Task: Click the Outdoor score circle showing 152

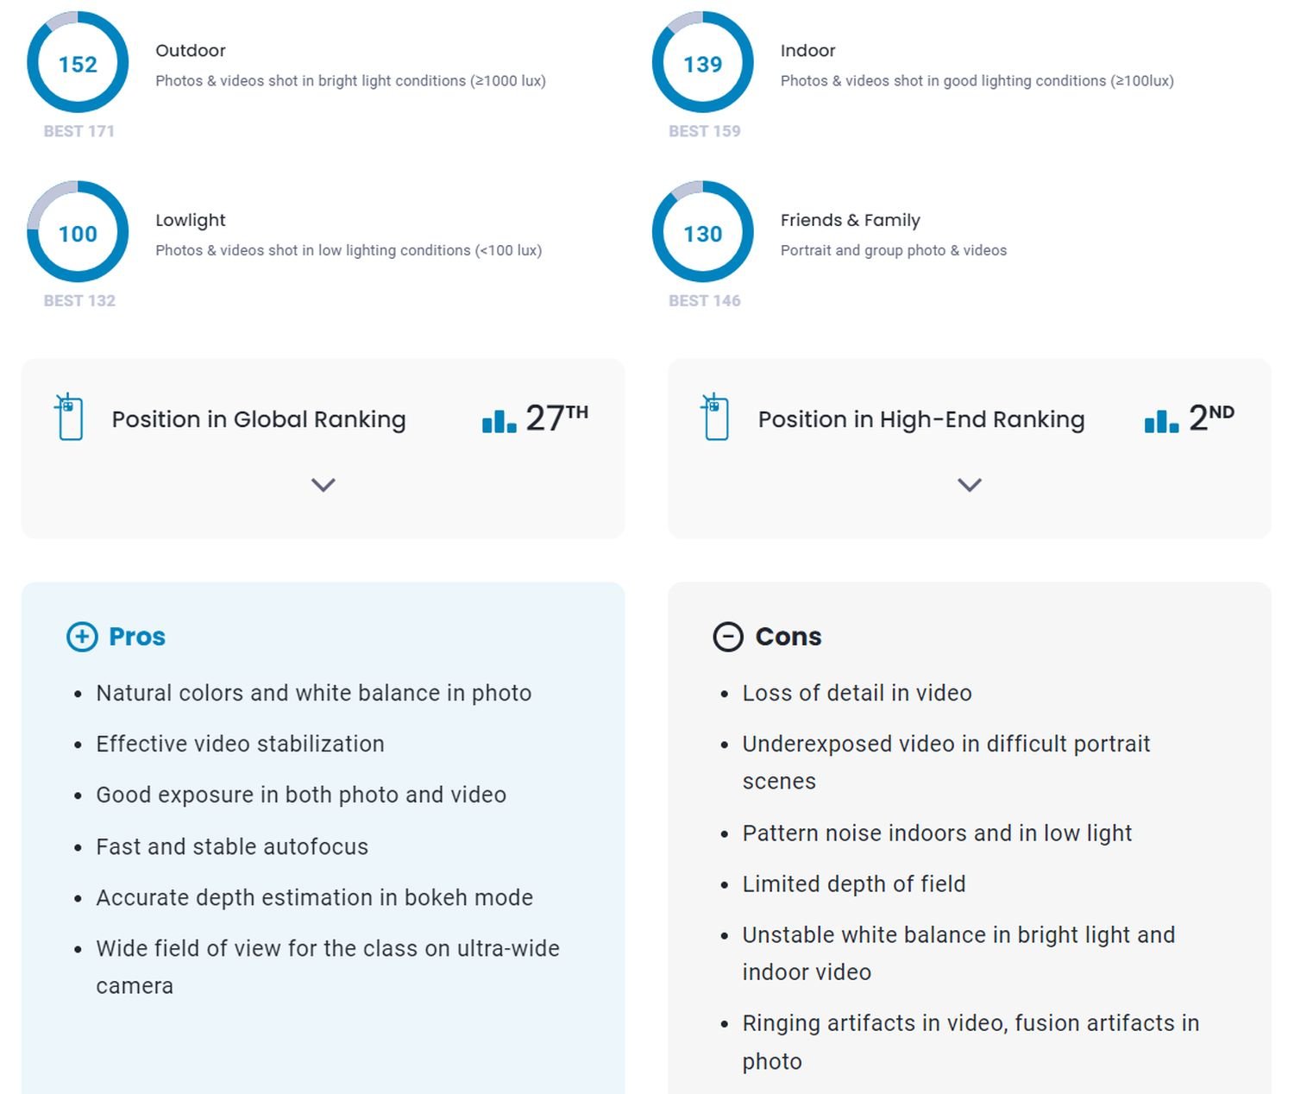Action: click(x=78, y=63)
